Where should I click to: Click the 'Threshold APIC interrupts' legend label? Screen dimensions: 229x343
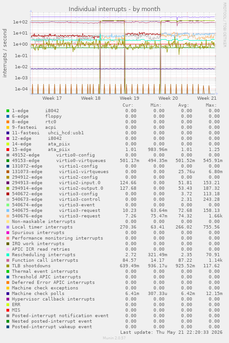(x=46, y=277)
